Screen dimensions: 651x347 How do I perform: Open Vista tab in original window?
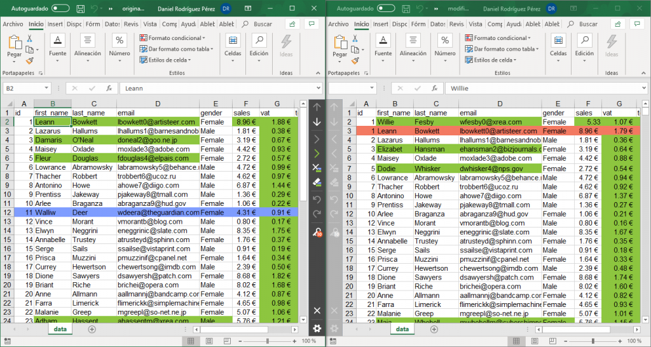150,24
